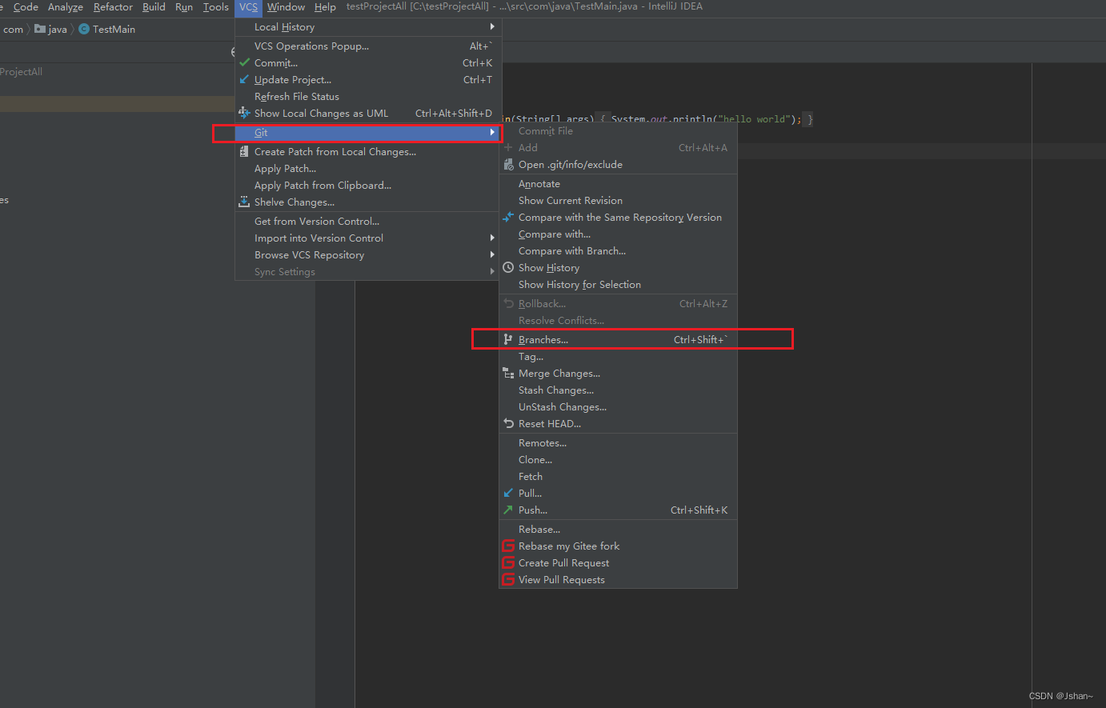
Task: Click the Gitee icon beside Create Pull Request
Action: [x=508, y=562]
